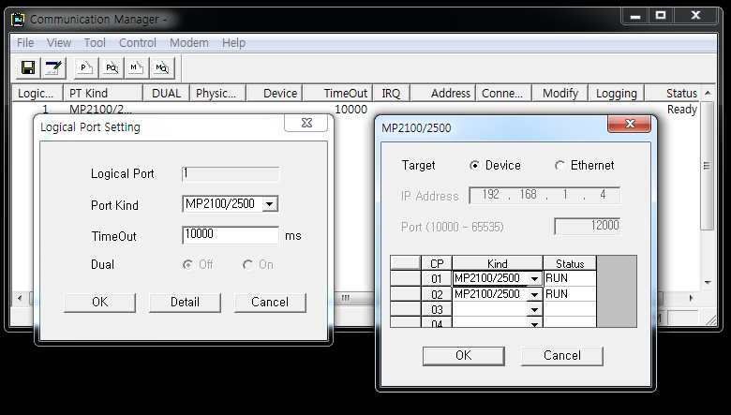Viewport: 731px width, 415px height.
Task: Click the IRQ column header
Action: coord(392,93)
